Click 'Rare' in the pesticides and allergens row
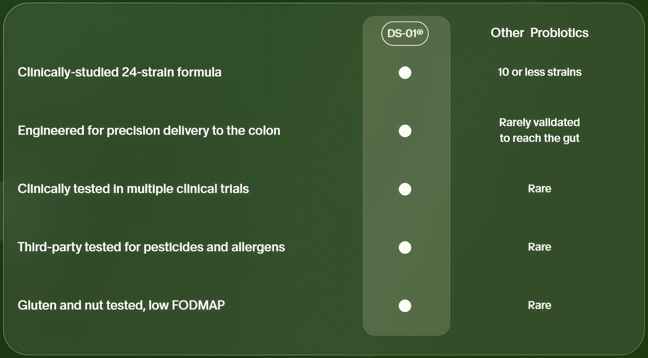Image resolution: width=648 pixels, height=358 pixels. pyautogui.click(x=540, y=247)
